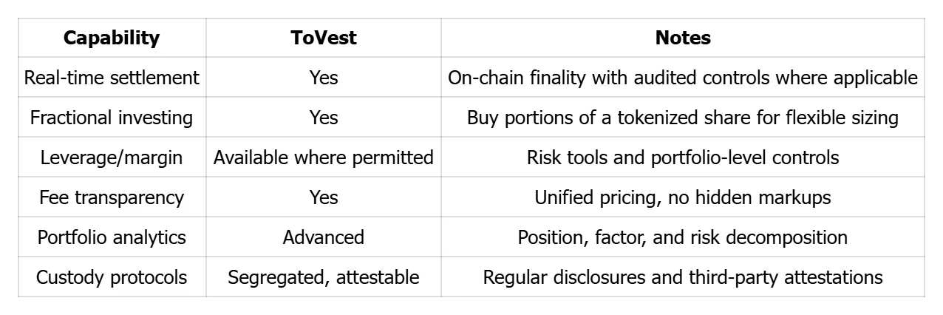Select the Leverage/margin cell

[x=112, y=157]
